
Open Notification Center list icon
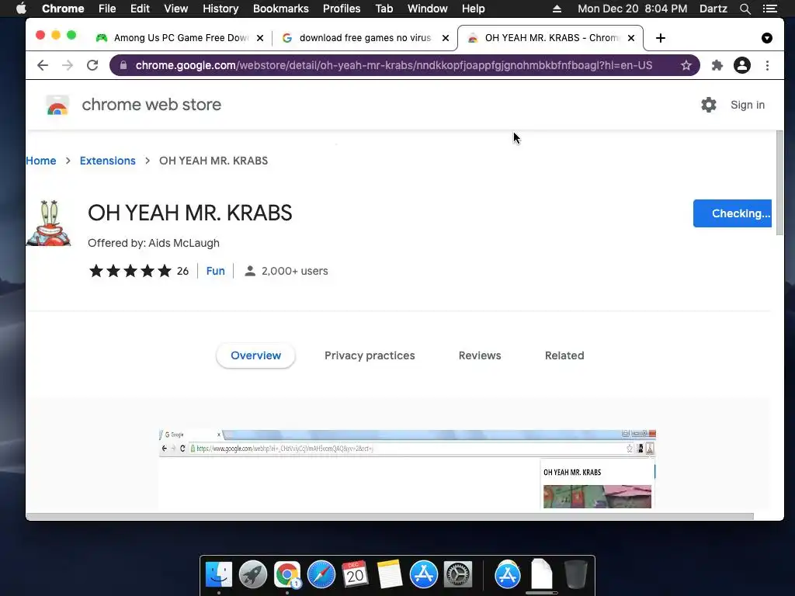coord(770,9)
